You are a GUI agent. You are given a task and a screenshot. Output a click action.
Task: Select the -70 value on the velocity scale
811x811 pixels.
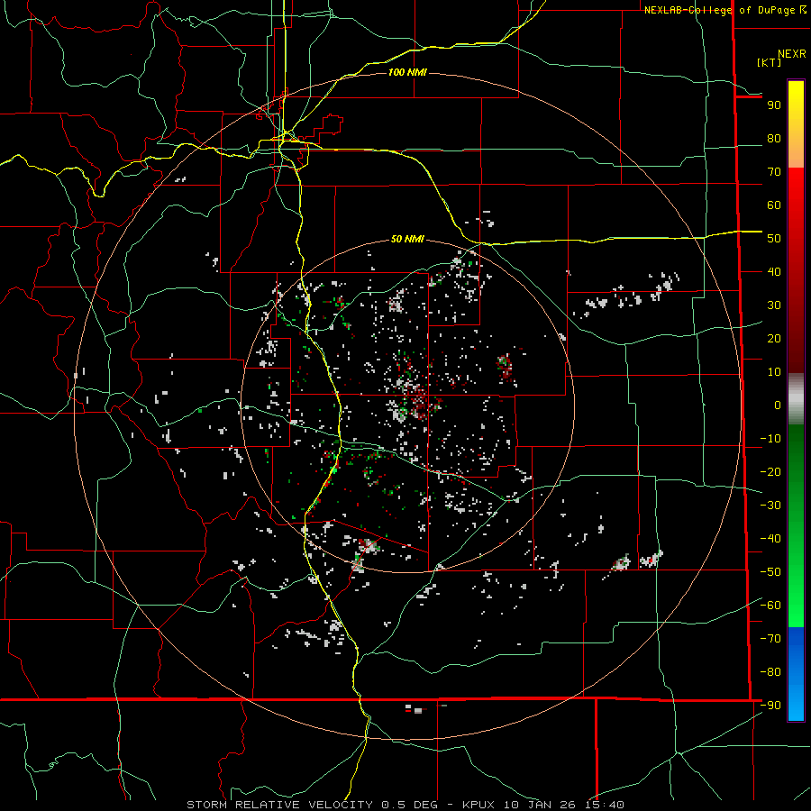(770, 639)
